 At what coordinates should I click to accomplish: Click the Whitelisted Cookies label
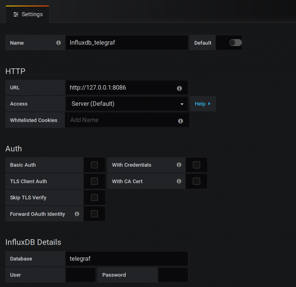34,120
